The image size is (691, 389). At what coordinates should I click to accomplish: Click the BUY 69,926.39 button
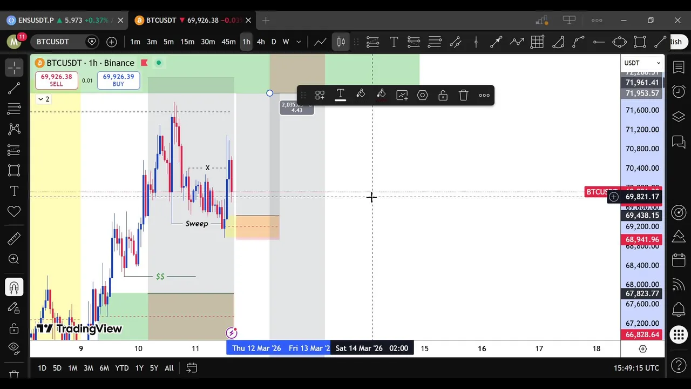(x=118, y=80)
